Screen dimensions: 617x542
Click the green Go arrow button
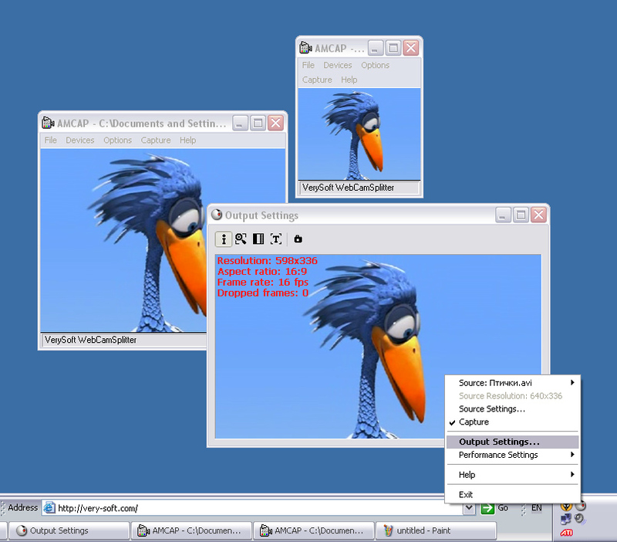click(x=487, y=508)
